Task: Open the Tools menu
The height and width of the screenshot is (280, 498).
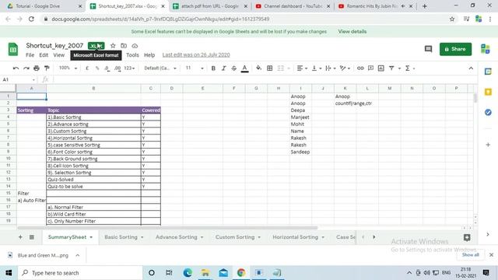Action: coord(132,55)
